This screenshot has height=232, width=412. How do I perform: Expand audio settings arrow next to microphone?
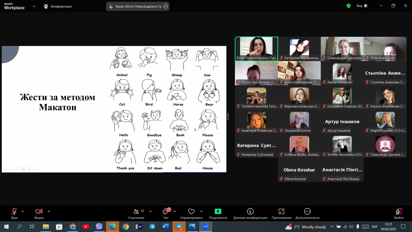click(x=23, y=211)
